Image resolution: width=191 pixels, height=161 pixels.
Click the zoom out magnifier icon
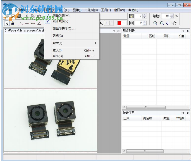[x=162, y=23]
